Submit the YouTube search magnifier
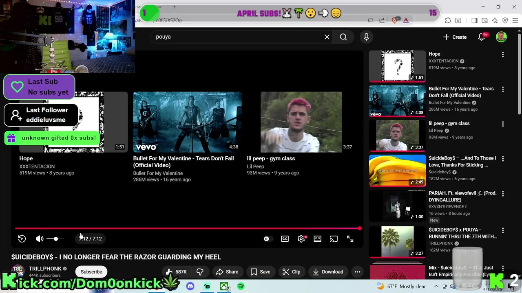Screen dimensions: 522x293 pyautogui.click(x=343, y=37)
